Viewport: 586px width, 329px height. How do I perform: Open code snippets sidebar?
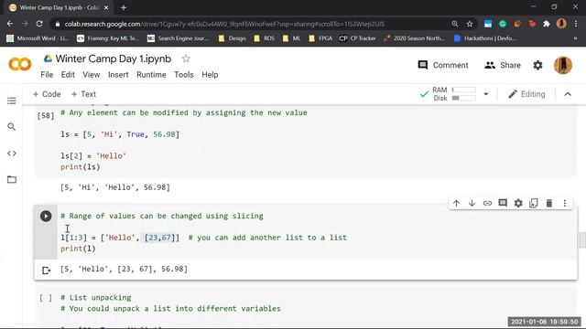point(12,154)
